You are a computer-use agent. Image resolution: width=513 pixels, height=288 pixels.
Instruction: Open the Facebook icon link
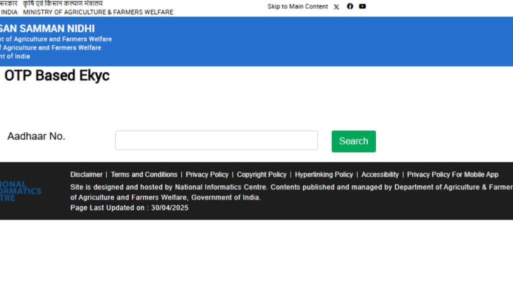tap(350, 6)
